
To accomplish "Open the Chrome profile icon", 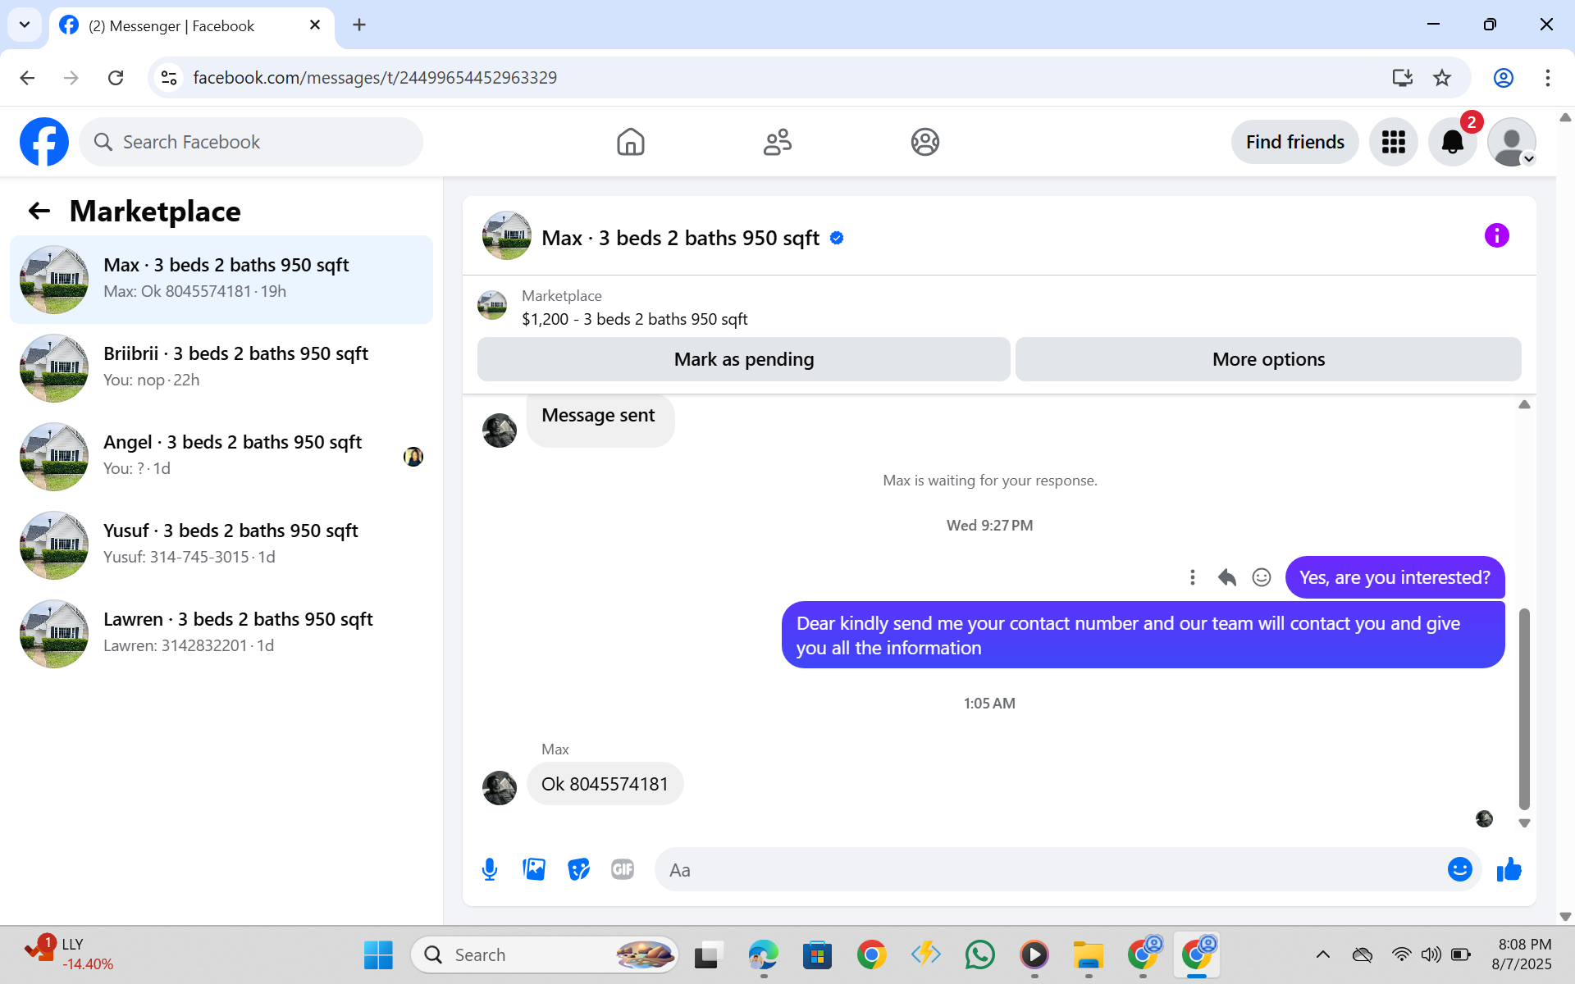I will [x=1503, y=78].
